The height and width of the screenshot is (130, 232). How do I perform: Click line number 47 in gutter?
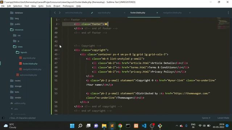pyautogui.click(x=56, y=63)
